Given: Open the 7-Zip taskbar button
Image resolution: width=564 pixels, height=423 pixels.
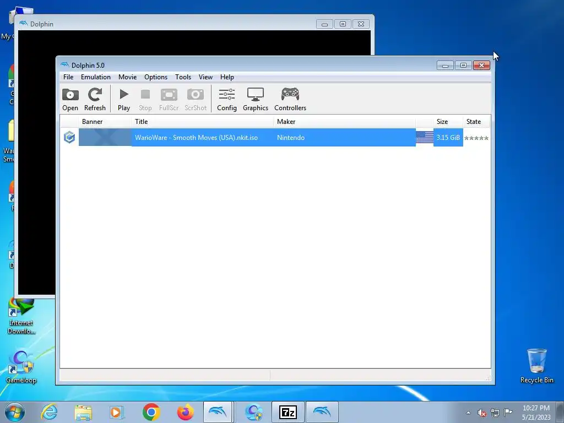Looking at the screenshot, I should [288, 412].
